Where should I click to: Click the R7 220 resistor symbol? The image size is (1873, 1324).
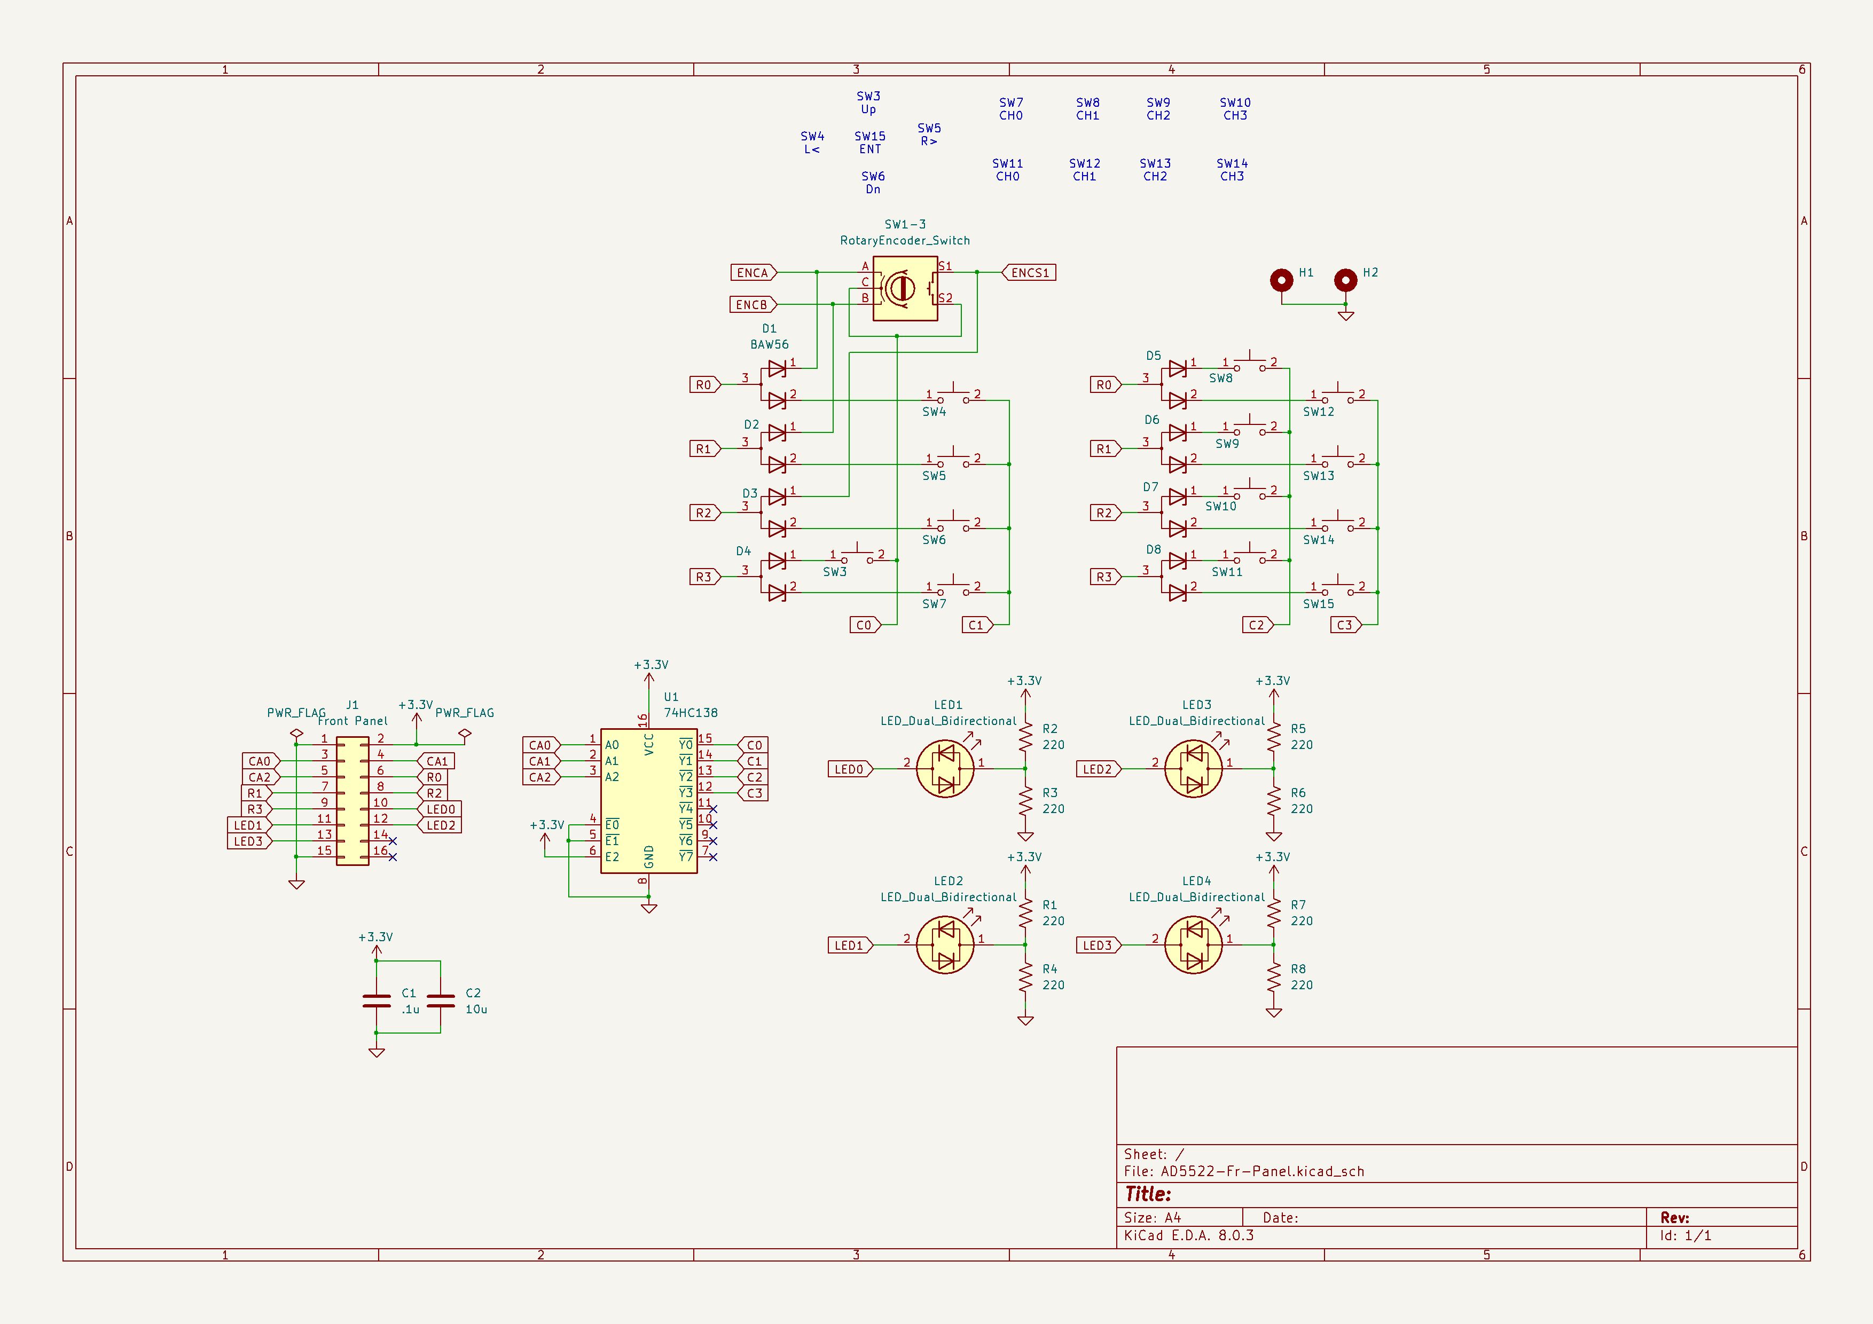1273,913
